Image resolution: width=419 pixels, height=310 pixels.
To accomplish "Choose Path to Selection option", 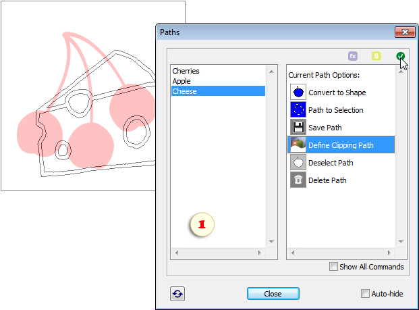I will (x=341, y=110).
